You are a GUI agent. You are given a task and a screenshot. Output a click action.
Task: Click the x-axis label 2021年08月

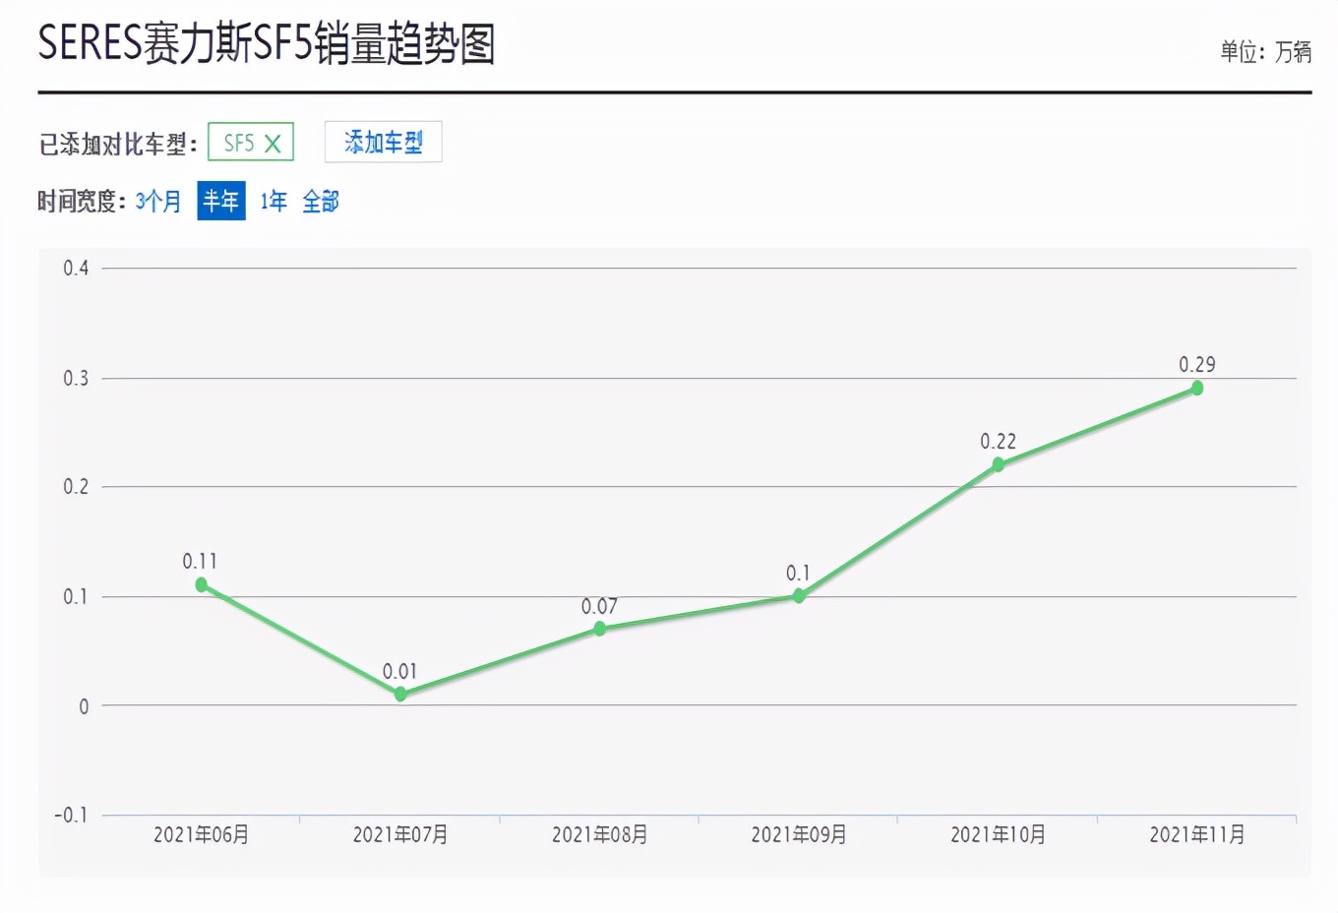tap(600, 834)
